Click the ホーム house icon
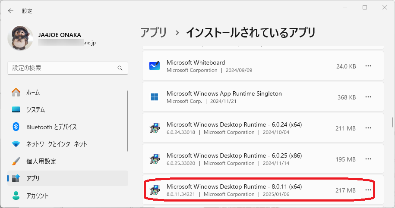Screen dimensions: 395x208 pyautogui.click(x=16, y=92)
